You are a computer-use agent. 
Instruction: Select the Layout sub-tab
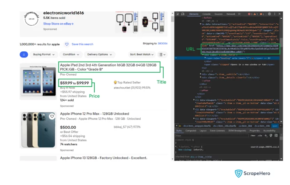tap(203, 131)
